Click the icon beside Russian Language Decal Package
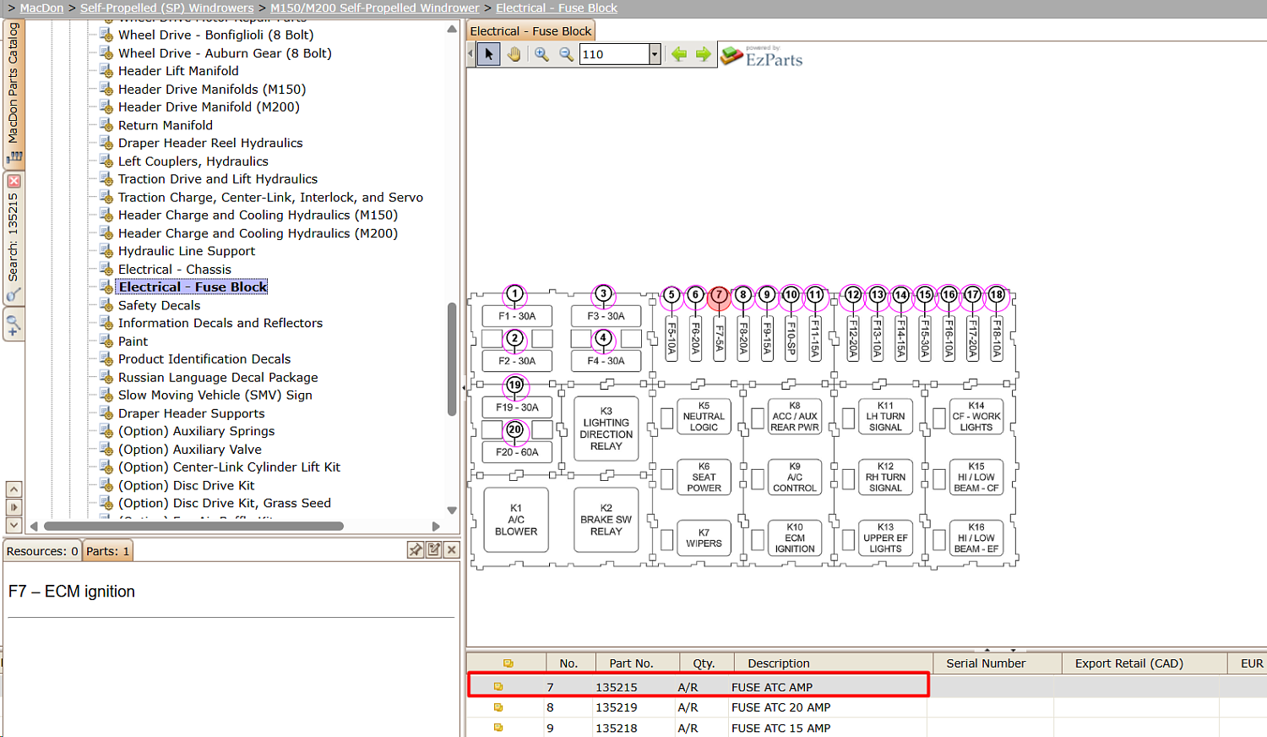 pyautogui.click(x=106, y=378)
